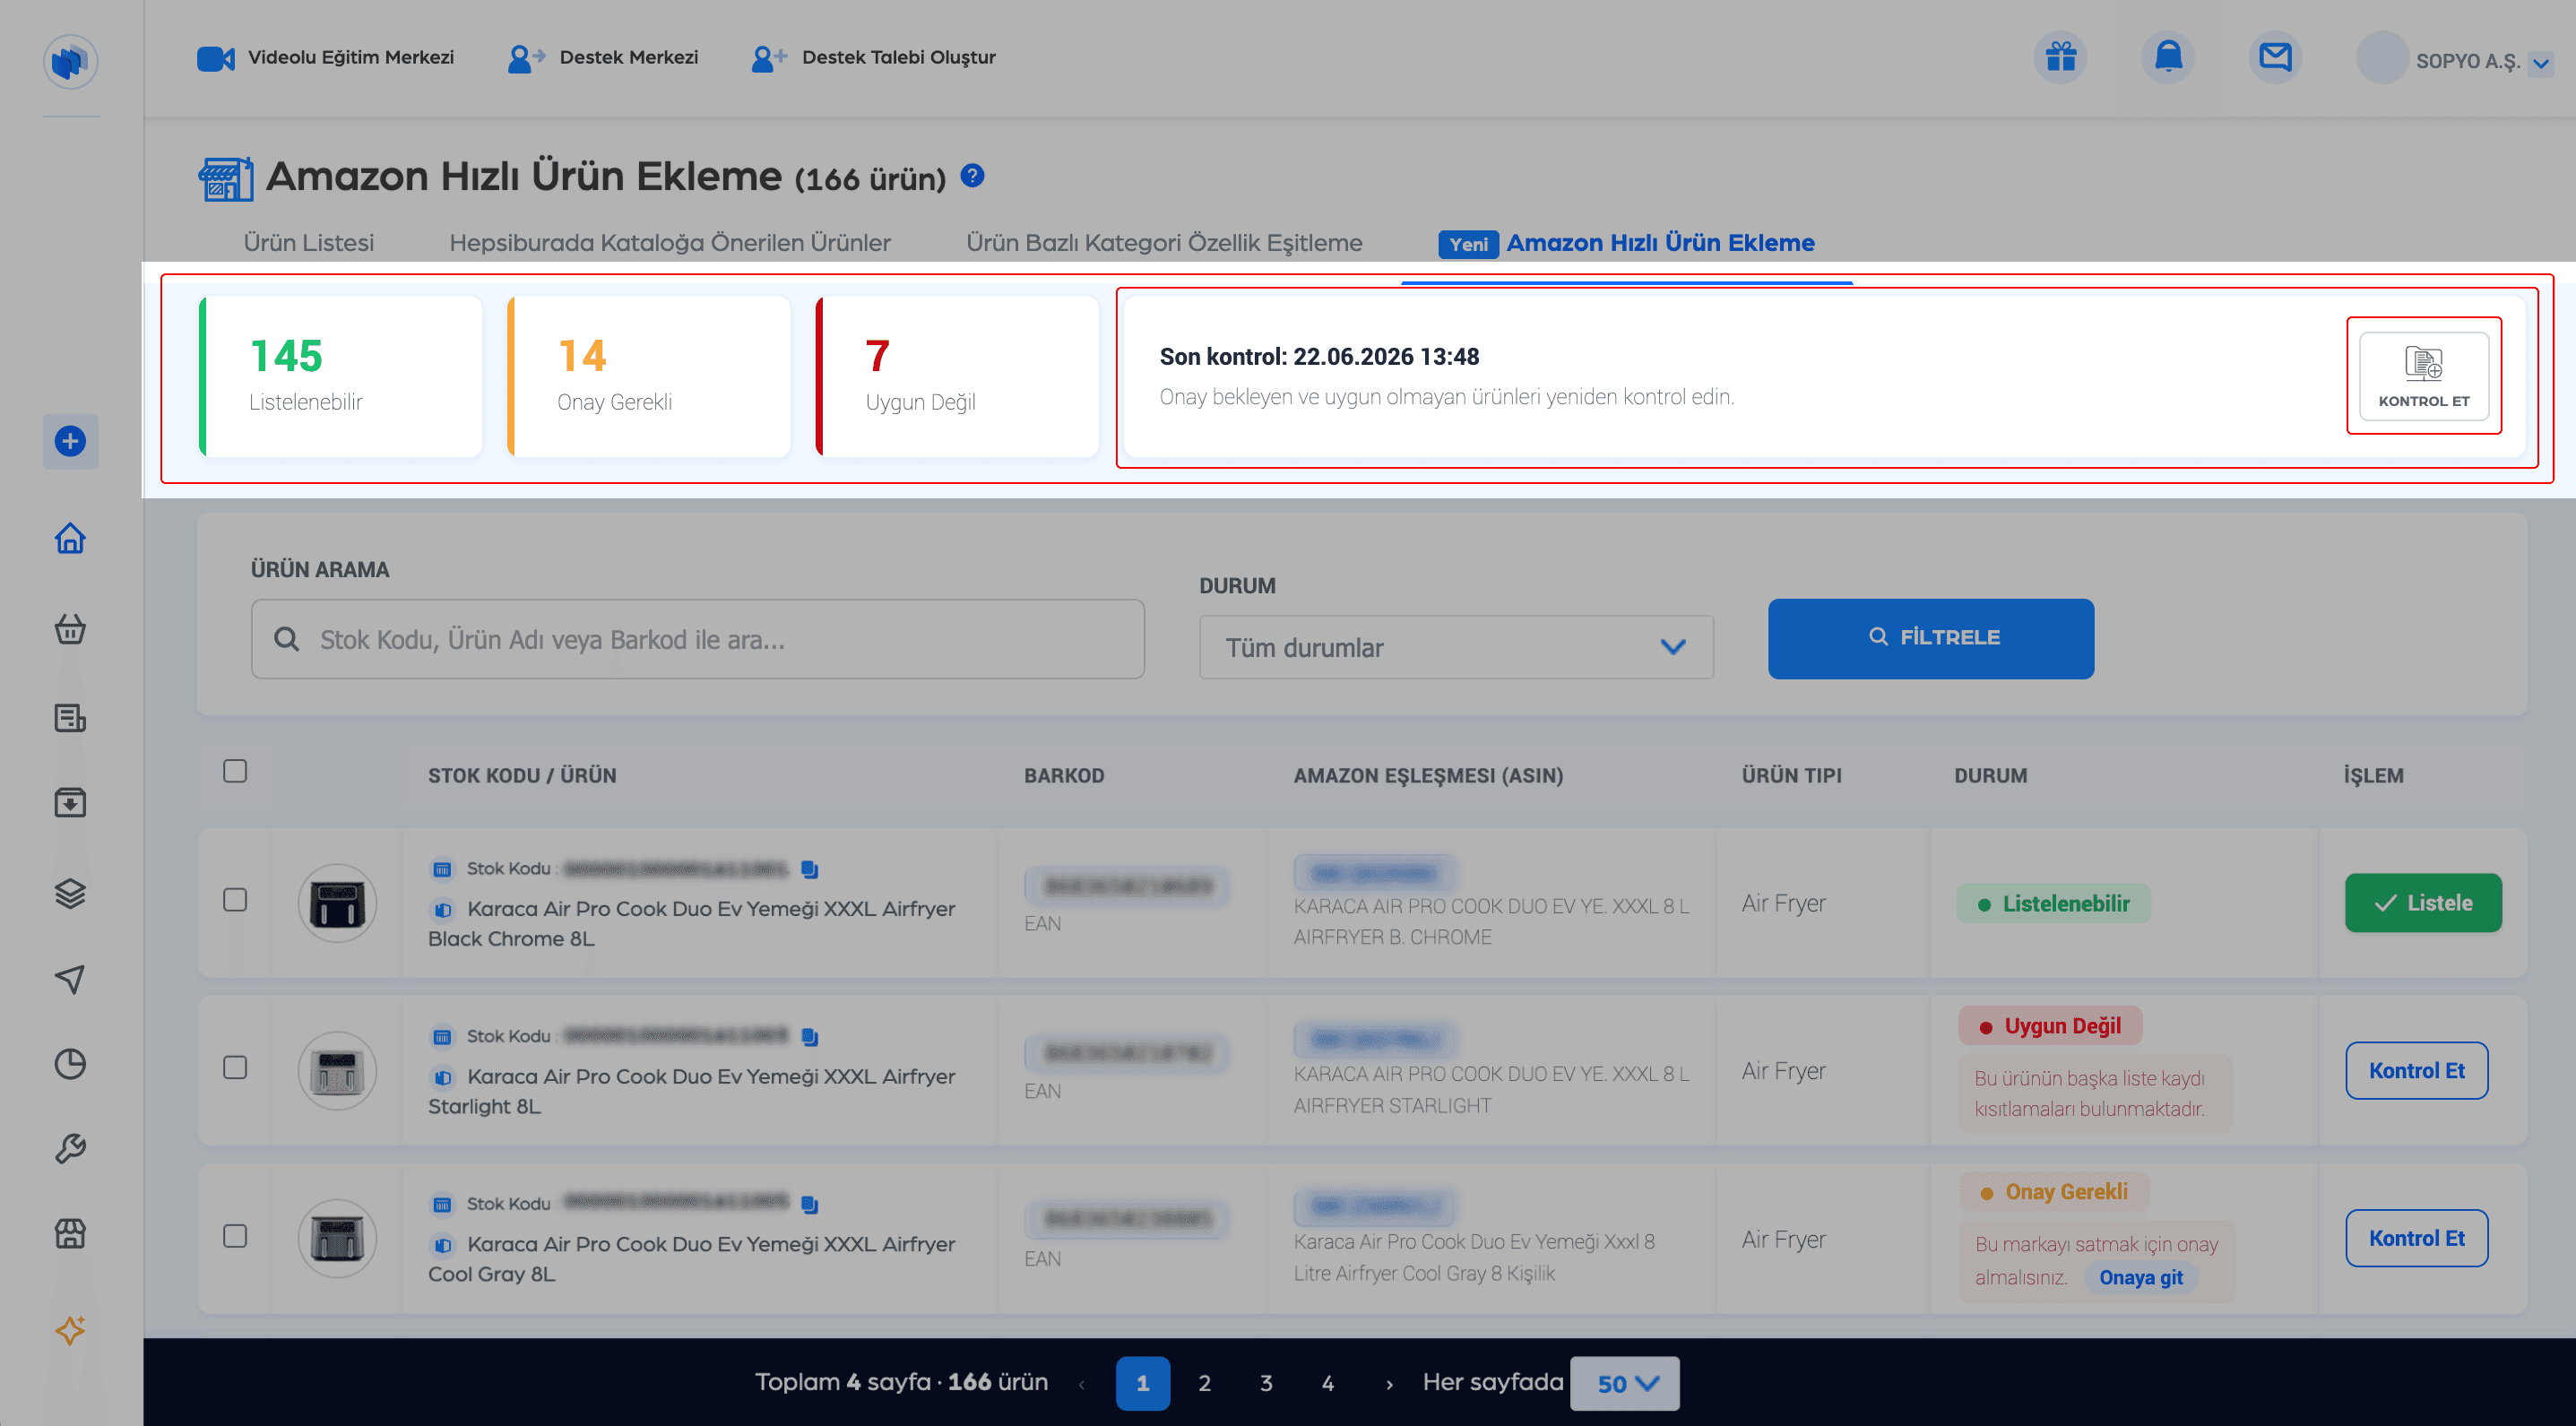
Task: Click the 7 Uygun Değil summary card
Action: pyautogui.click(x=957, y=376)
